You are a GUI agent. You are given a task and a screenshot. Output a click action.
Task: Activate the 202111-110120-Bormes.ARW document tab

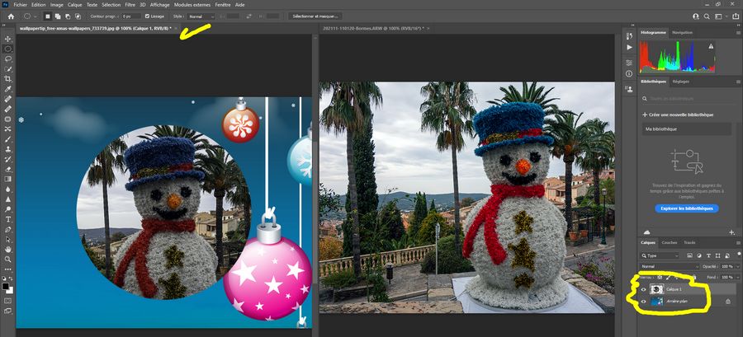(x=372, y=28)
